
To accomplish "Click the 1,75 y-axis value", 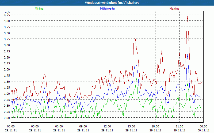I will point(7,76).
